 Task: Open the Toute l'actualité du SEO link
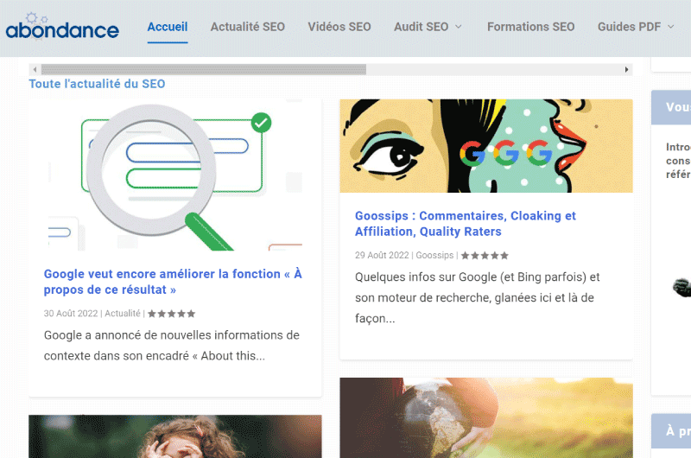(97, 84)
